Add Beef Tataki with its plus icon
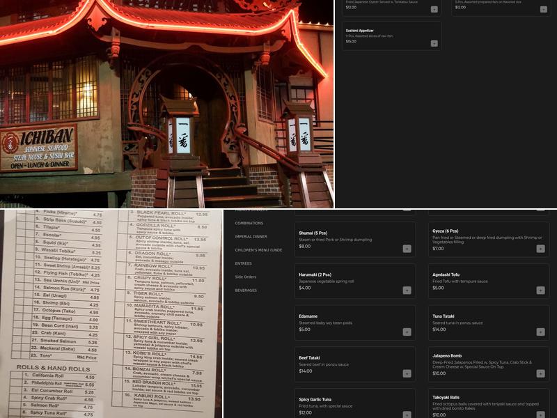 click(407, 374)
